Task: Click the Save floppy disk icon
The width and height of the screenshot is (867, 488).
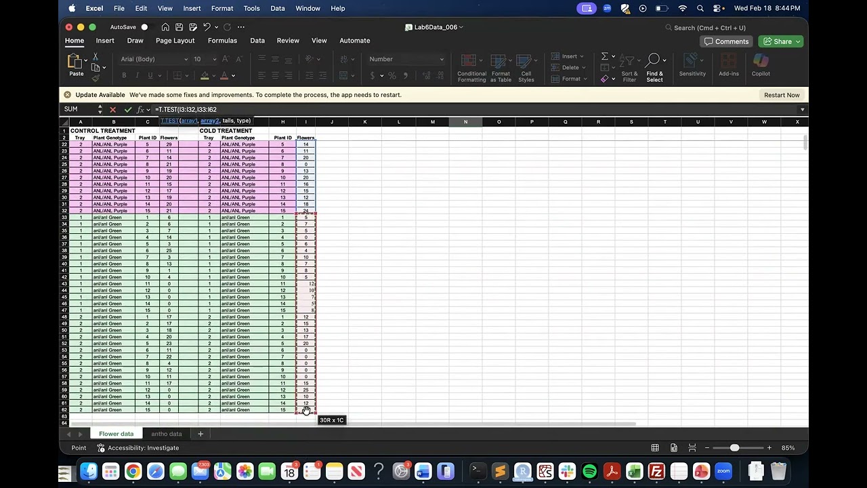Action: click(x=179, y=27)
